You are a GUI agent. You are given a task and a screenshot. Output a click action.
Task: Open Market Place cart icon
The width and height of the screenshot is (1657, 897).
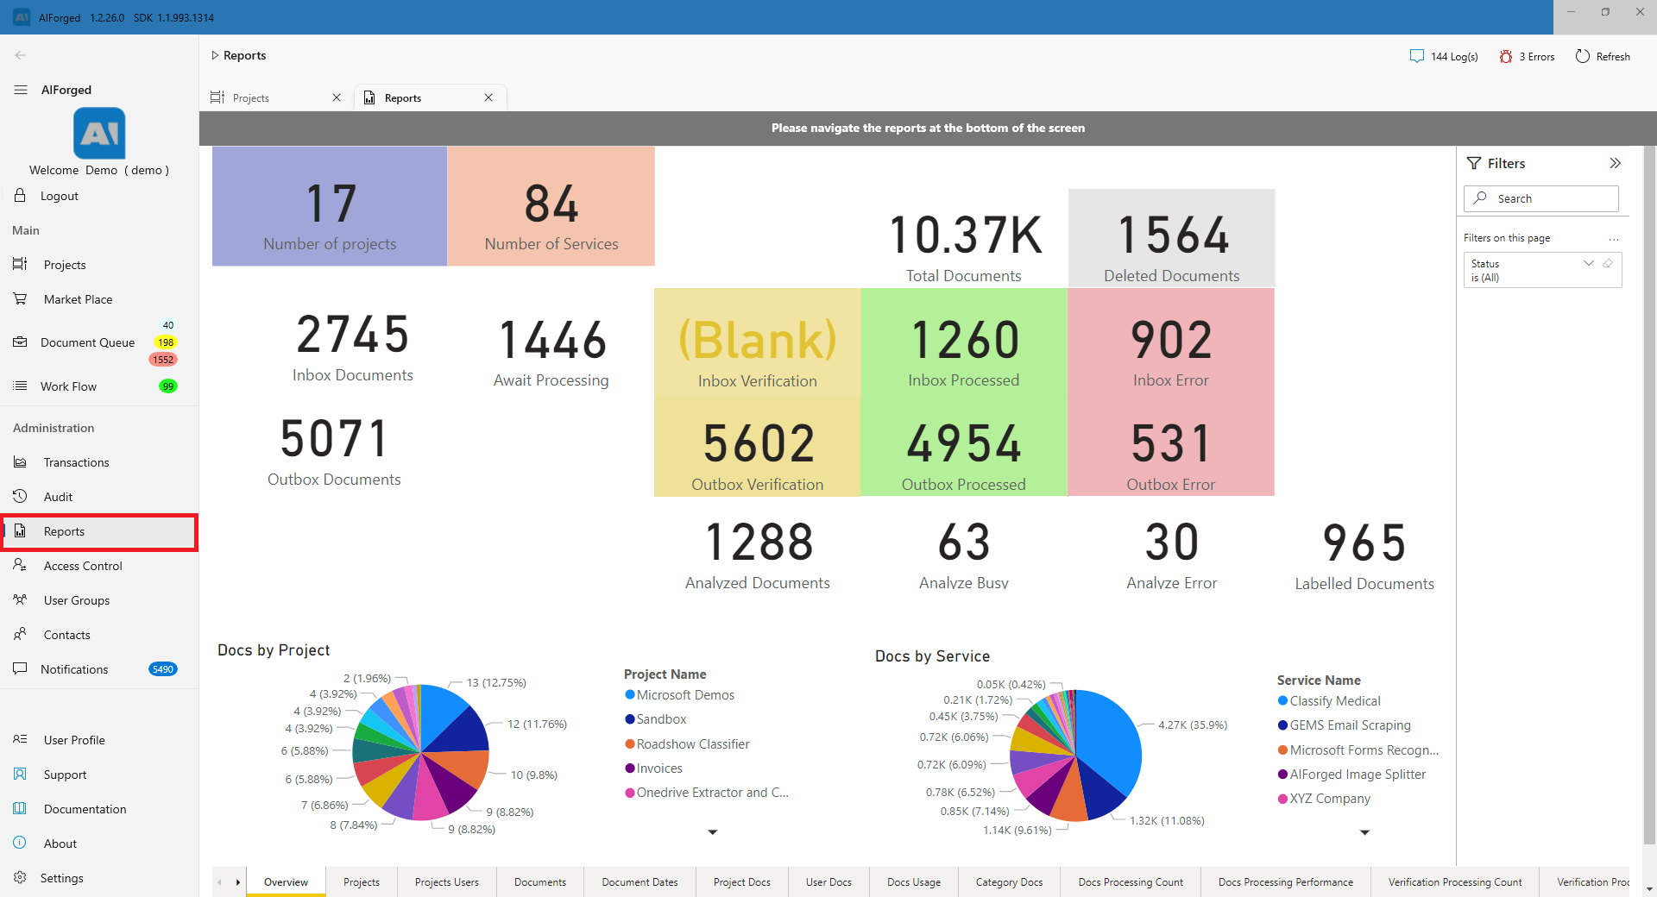click(20, 298)
